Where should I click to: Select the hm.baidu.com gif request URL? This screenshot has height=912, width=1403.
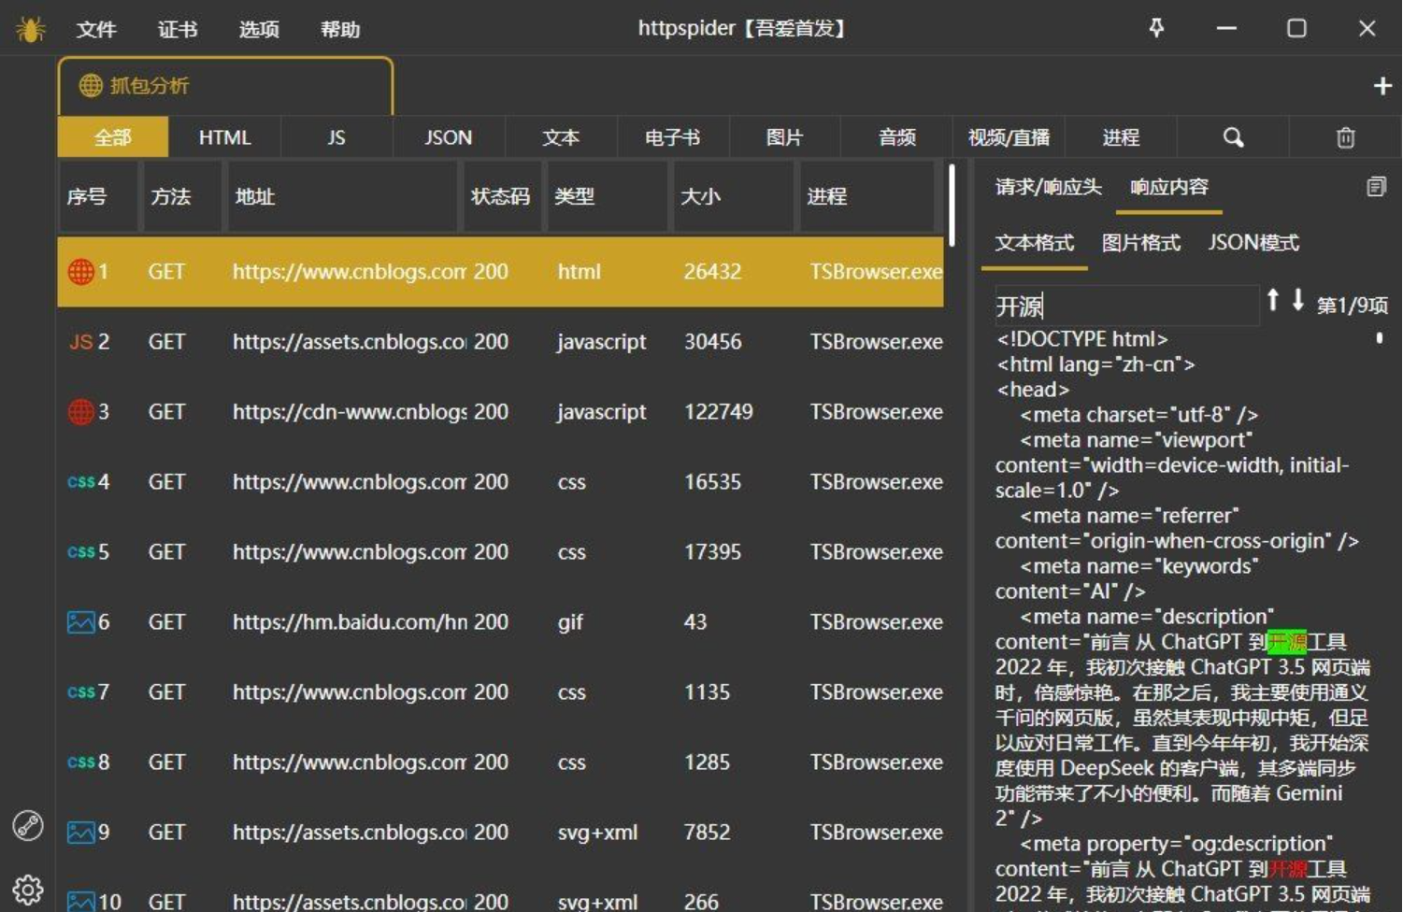coord(351,622)
